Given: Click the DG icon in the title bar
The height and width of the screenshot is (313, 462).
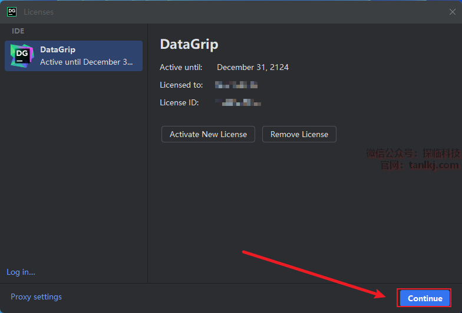Looking at the screenshot, I should (x=12, y=12).
